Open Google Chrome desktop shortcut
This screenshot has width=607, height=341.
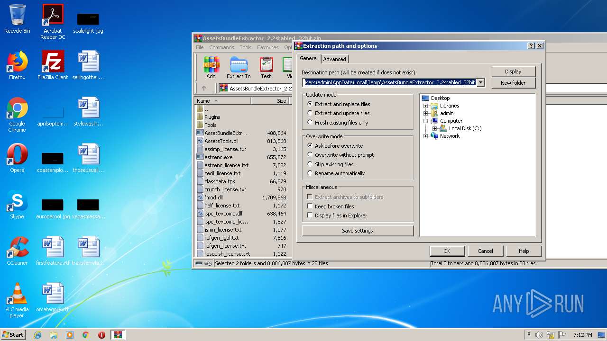(x=17, y=115)
